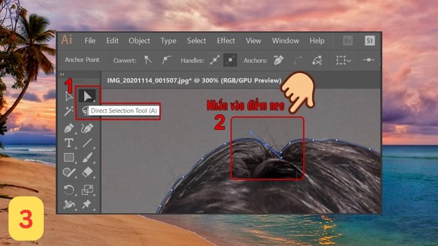Viewport: 438px width, 246px height.
Task: Select the Direct Selection tool
Action: click(87, 96)
